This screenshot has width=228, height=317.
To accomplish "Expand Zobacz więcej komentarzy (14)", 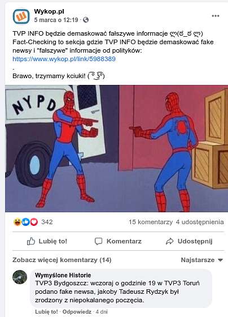I will pos(62,260).
